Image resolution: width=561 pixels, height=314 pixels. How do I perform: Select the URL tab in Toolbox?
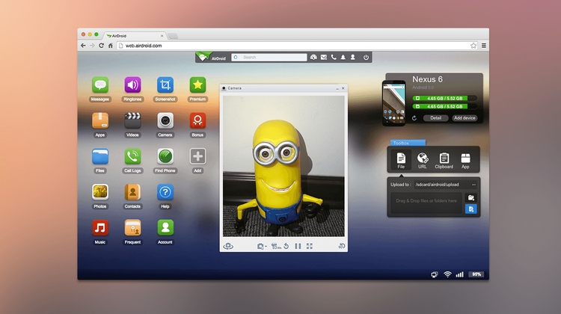pos(422,160)
